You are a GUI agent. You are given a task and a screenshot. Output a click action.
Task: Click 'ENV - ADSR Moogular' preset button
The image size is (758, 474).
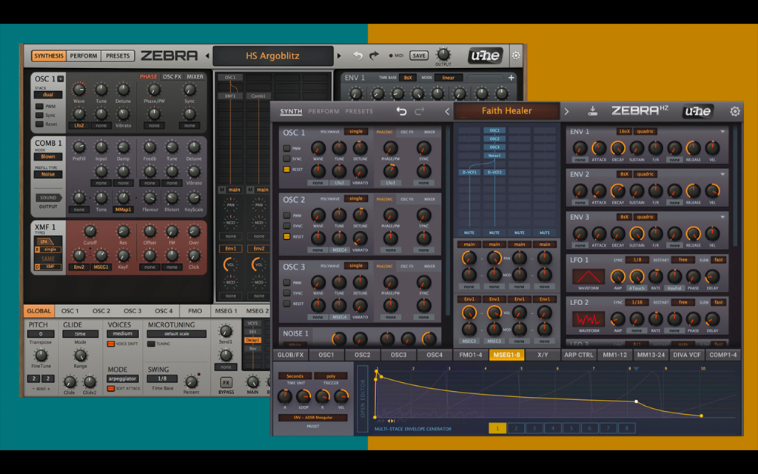pos(313,418)
